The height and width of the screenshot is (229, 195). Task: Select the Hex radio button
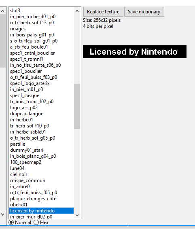(x=36, y=223)
